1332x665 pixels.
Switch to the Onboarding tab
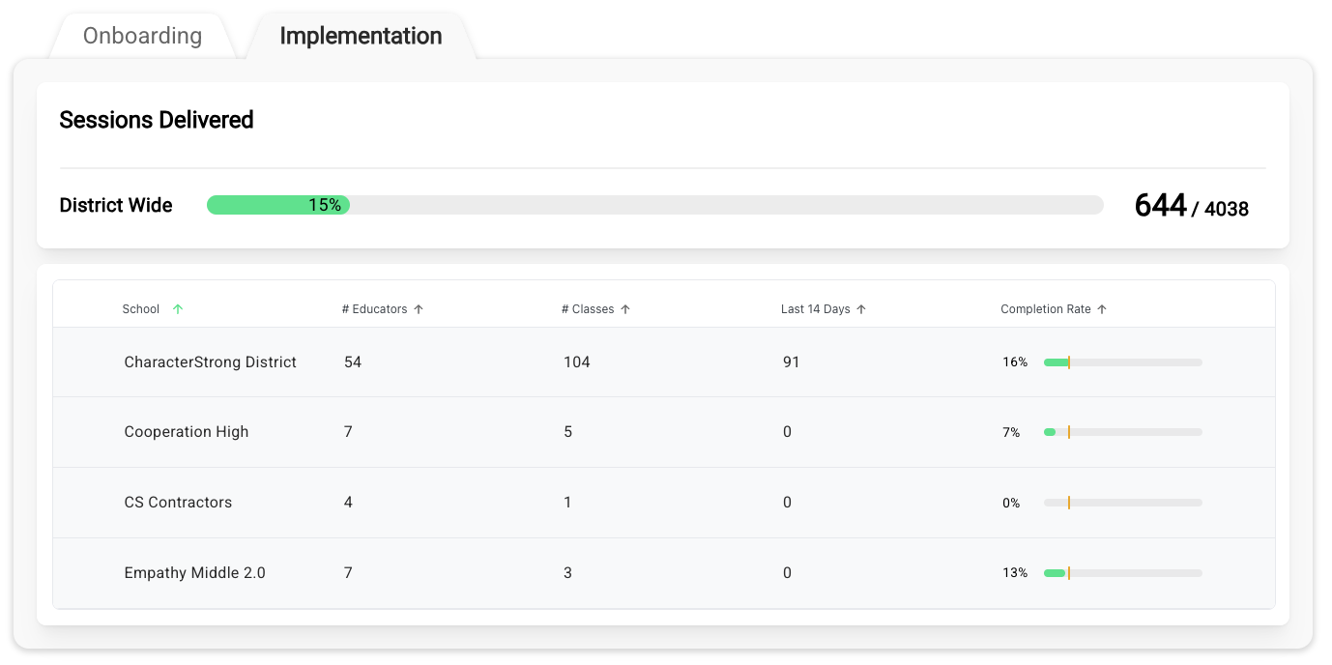click(x=142, y=37)
